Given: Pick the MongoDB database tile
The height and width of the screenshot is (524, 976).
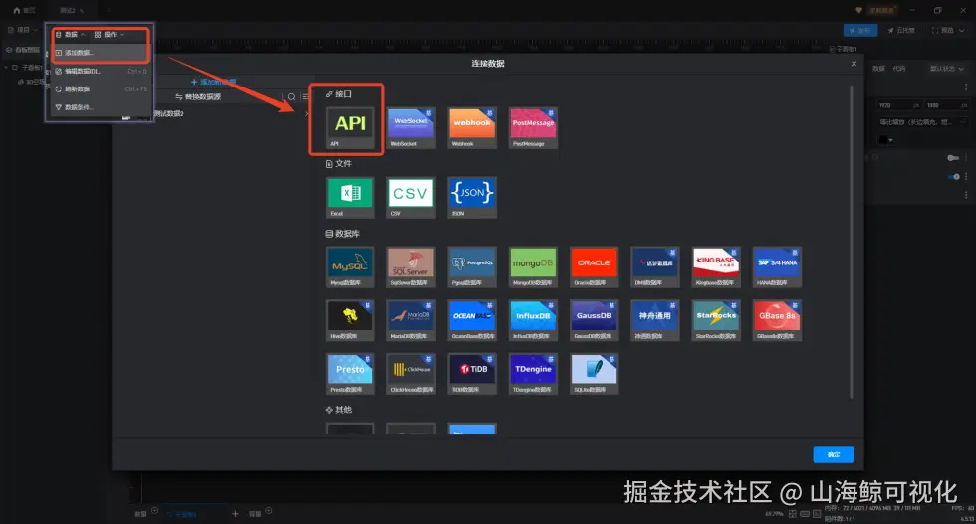Looking at the screenshot, I should click(534, 267).
